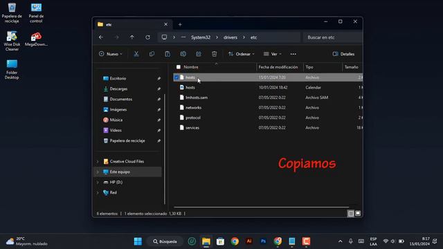This screenshot has width=443, height=249.
Task: Click the Copy icon in toolbar
Action: 152,54
